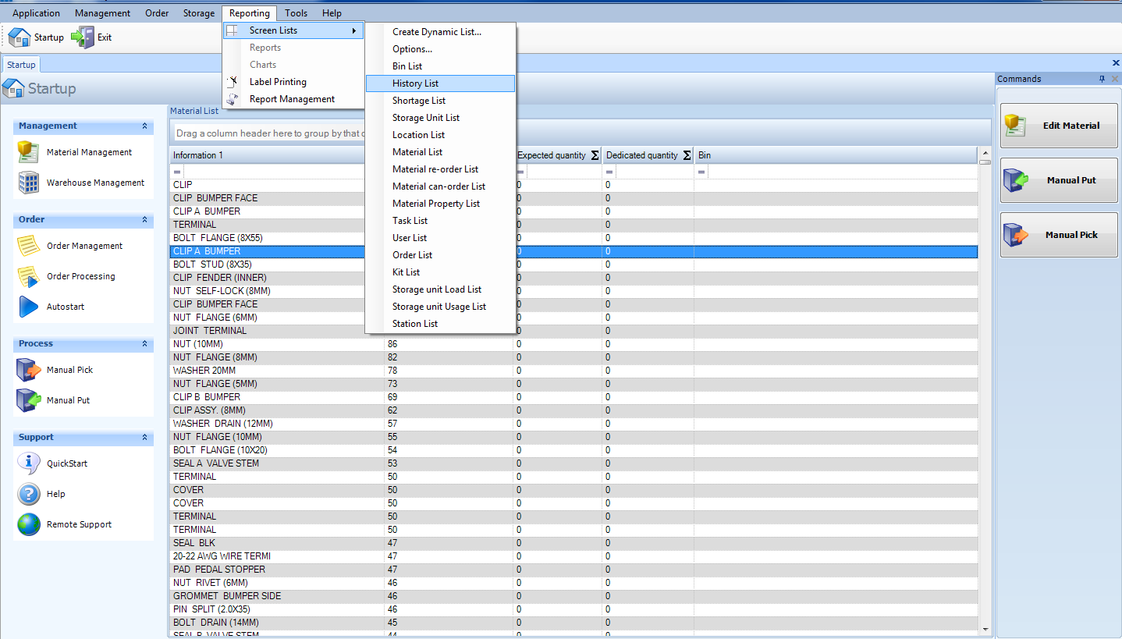Click the scroll up arrow of material list
The height and width of the screenshot is (639, 1122).
[x=985, y=153]
